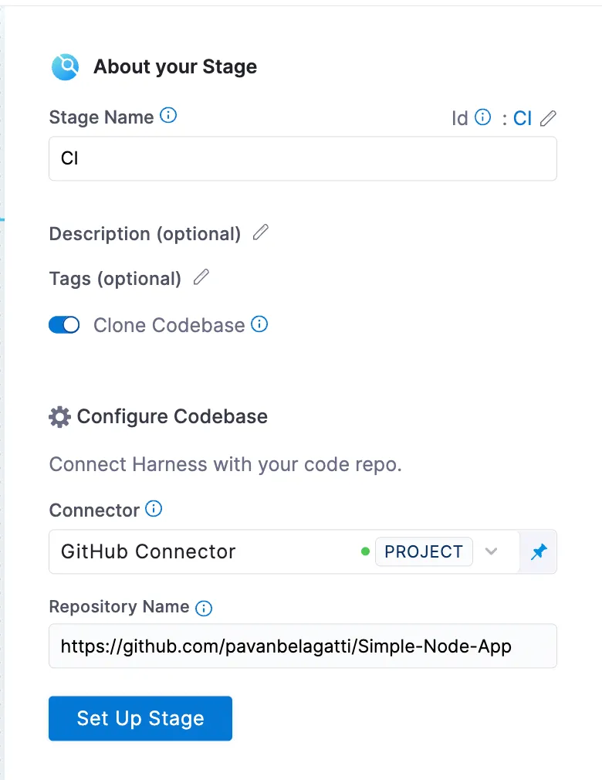Click the Repository Name URL field
This screenshot has height=780, width=602.
click(x=301, y=646)
